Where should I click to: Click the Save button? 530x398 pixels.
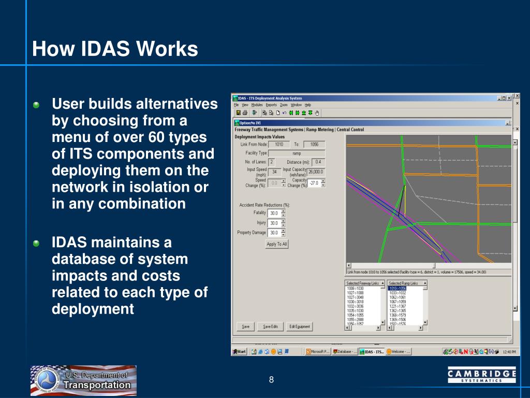point(246,326)
